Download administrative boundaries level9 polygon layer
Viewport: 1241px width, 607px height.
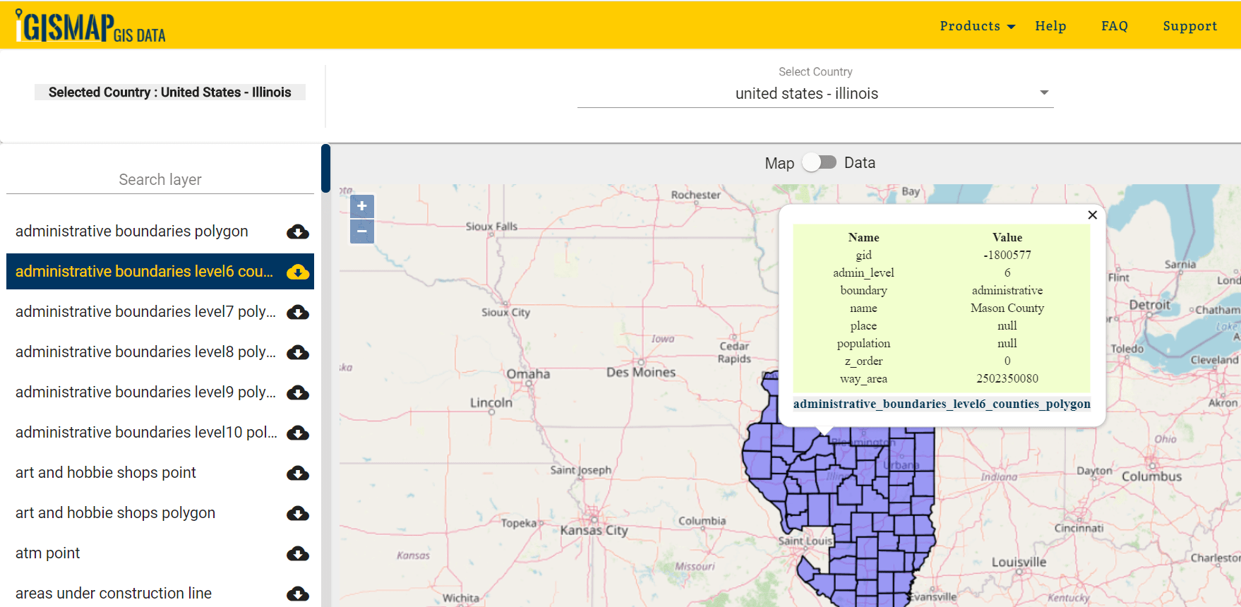(x=298, y=392)
